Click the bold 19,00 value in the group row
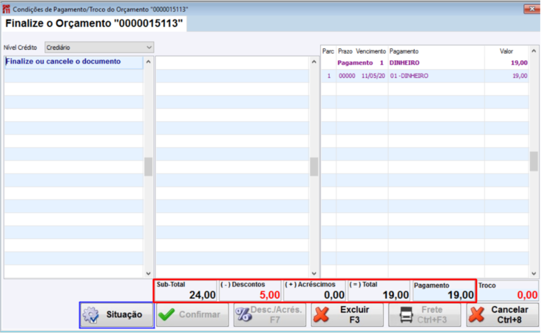The height and width of the screenshot is (333, 552). (520, 63)
